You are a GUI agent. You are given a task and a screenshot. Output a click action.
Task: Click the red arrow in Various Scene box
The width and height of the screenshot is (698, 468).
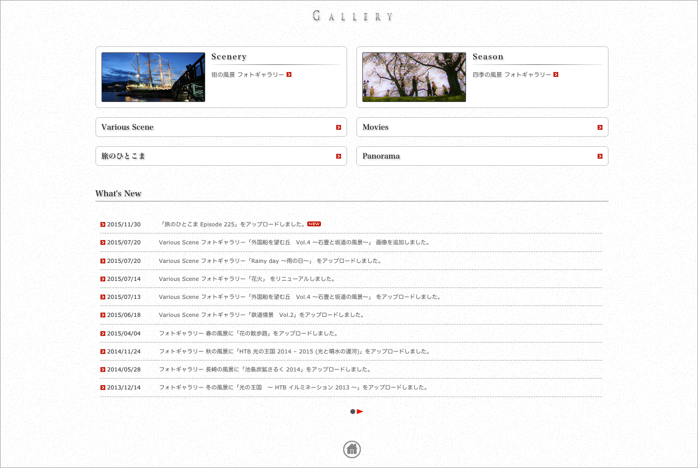click(338, 127)
